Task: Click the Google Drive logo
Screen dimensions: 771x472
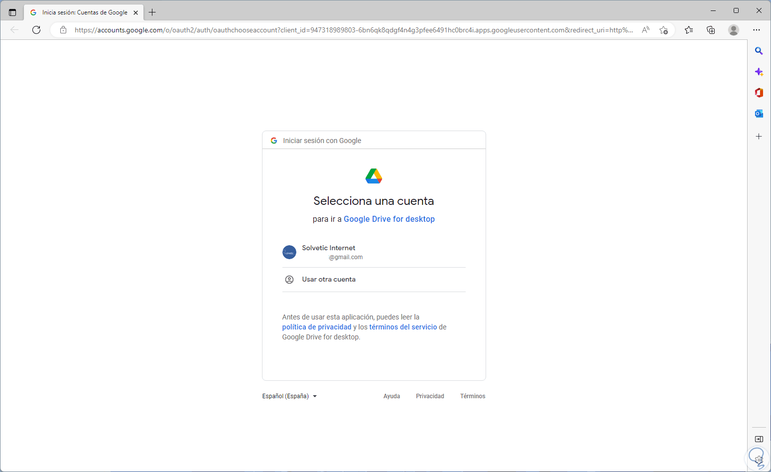Action: [374, 176]
